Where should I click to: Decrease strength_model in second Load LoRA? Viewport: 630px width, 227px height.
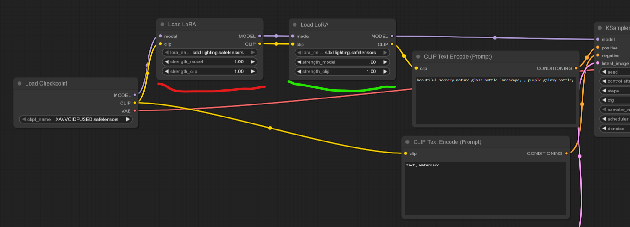click(x=299, y=62)
